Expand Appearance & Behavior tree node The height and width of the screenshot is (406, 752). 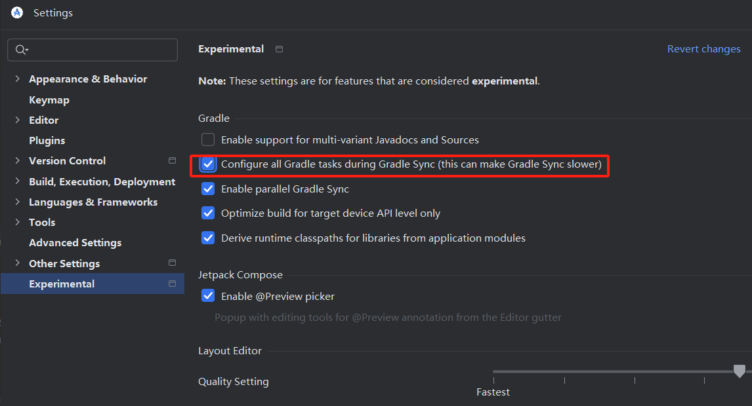(17, 79)
